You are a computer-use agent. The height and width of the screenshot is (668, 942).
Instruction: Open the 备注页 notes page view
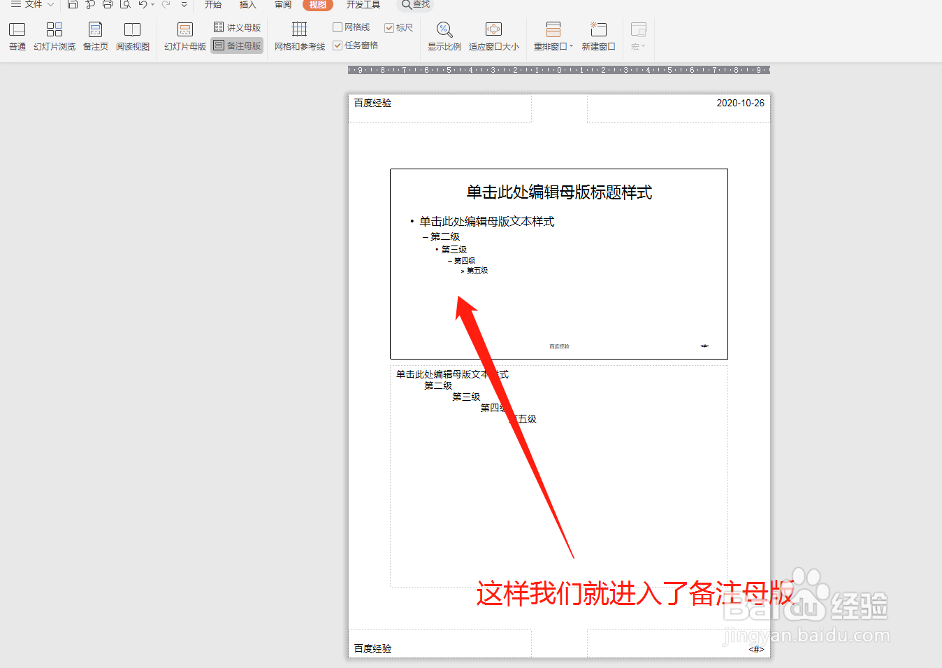[96, 36]
